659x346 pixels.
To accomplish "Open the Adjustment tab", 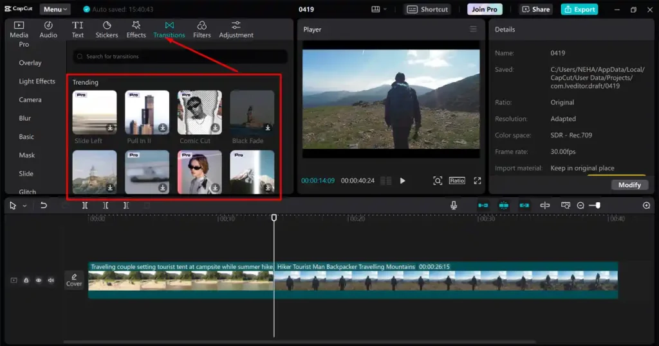I will 236,30.
